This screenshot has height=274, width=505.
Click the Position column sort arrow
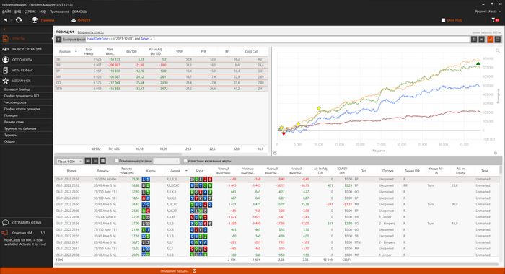(76, 51)
